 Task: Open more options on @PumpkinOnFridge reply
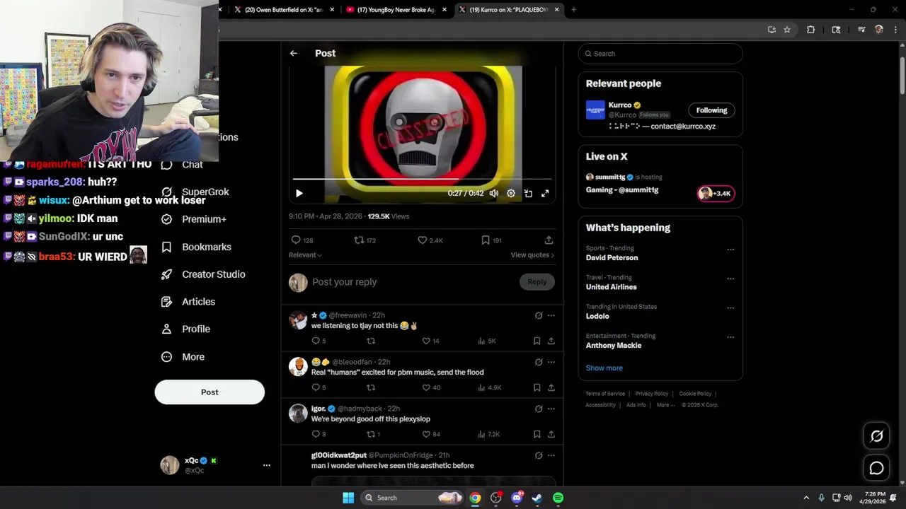[551, 455]
